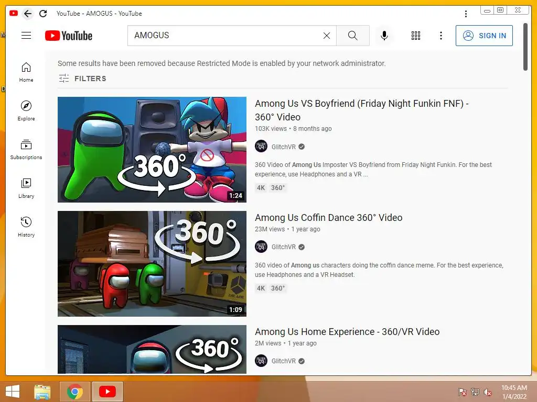This screenshot has width=537, height=402.
Task: Click the magnifier search button
Action: [x=353, y=36]
